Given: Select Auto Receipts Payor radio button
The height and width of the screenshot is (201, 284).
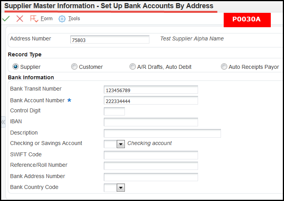Looking at the screenshot, I should tap(224, 66).
